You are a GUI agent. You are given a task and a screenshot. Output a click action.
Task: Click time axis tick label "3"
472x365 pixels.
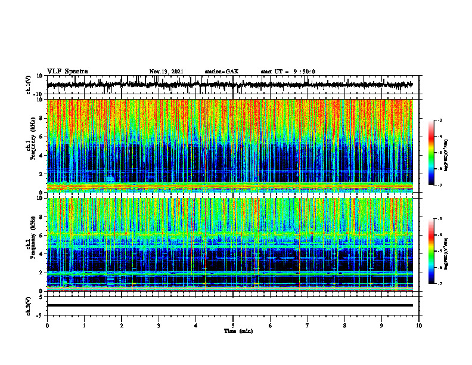pyautogui.click(x=159, y=326)
